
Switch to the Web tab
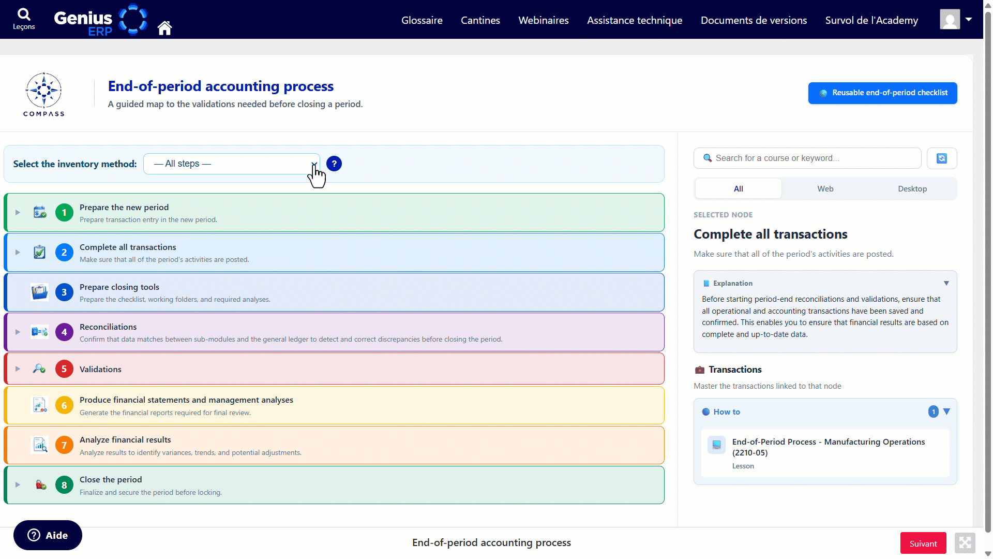825,189
